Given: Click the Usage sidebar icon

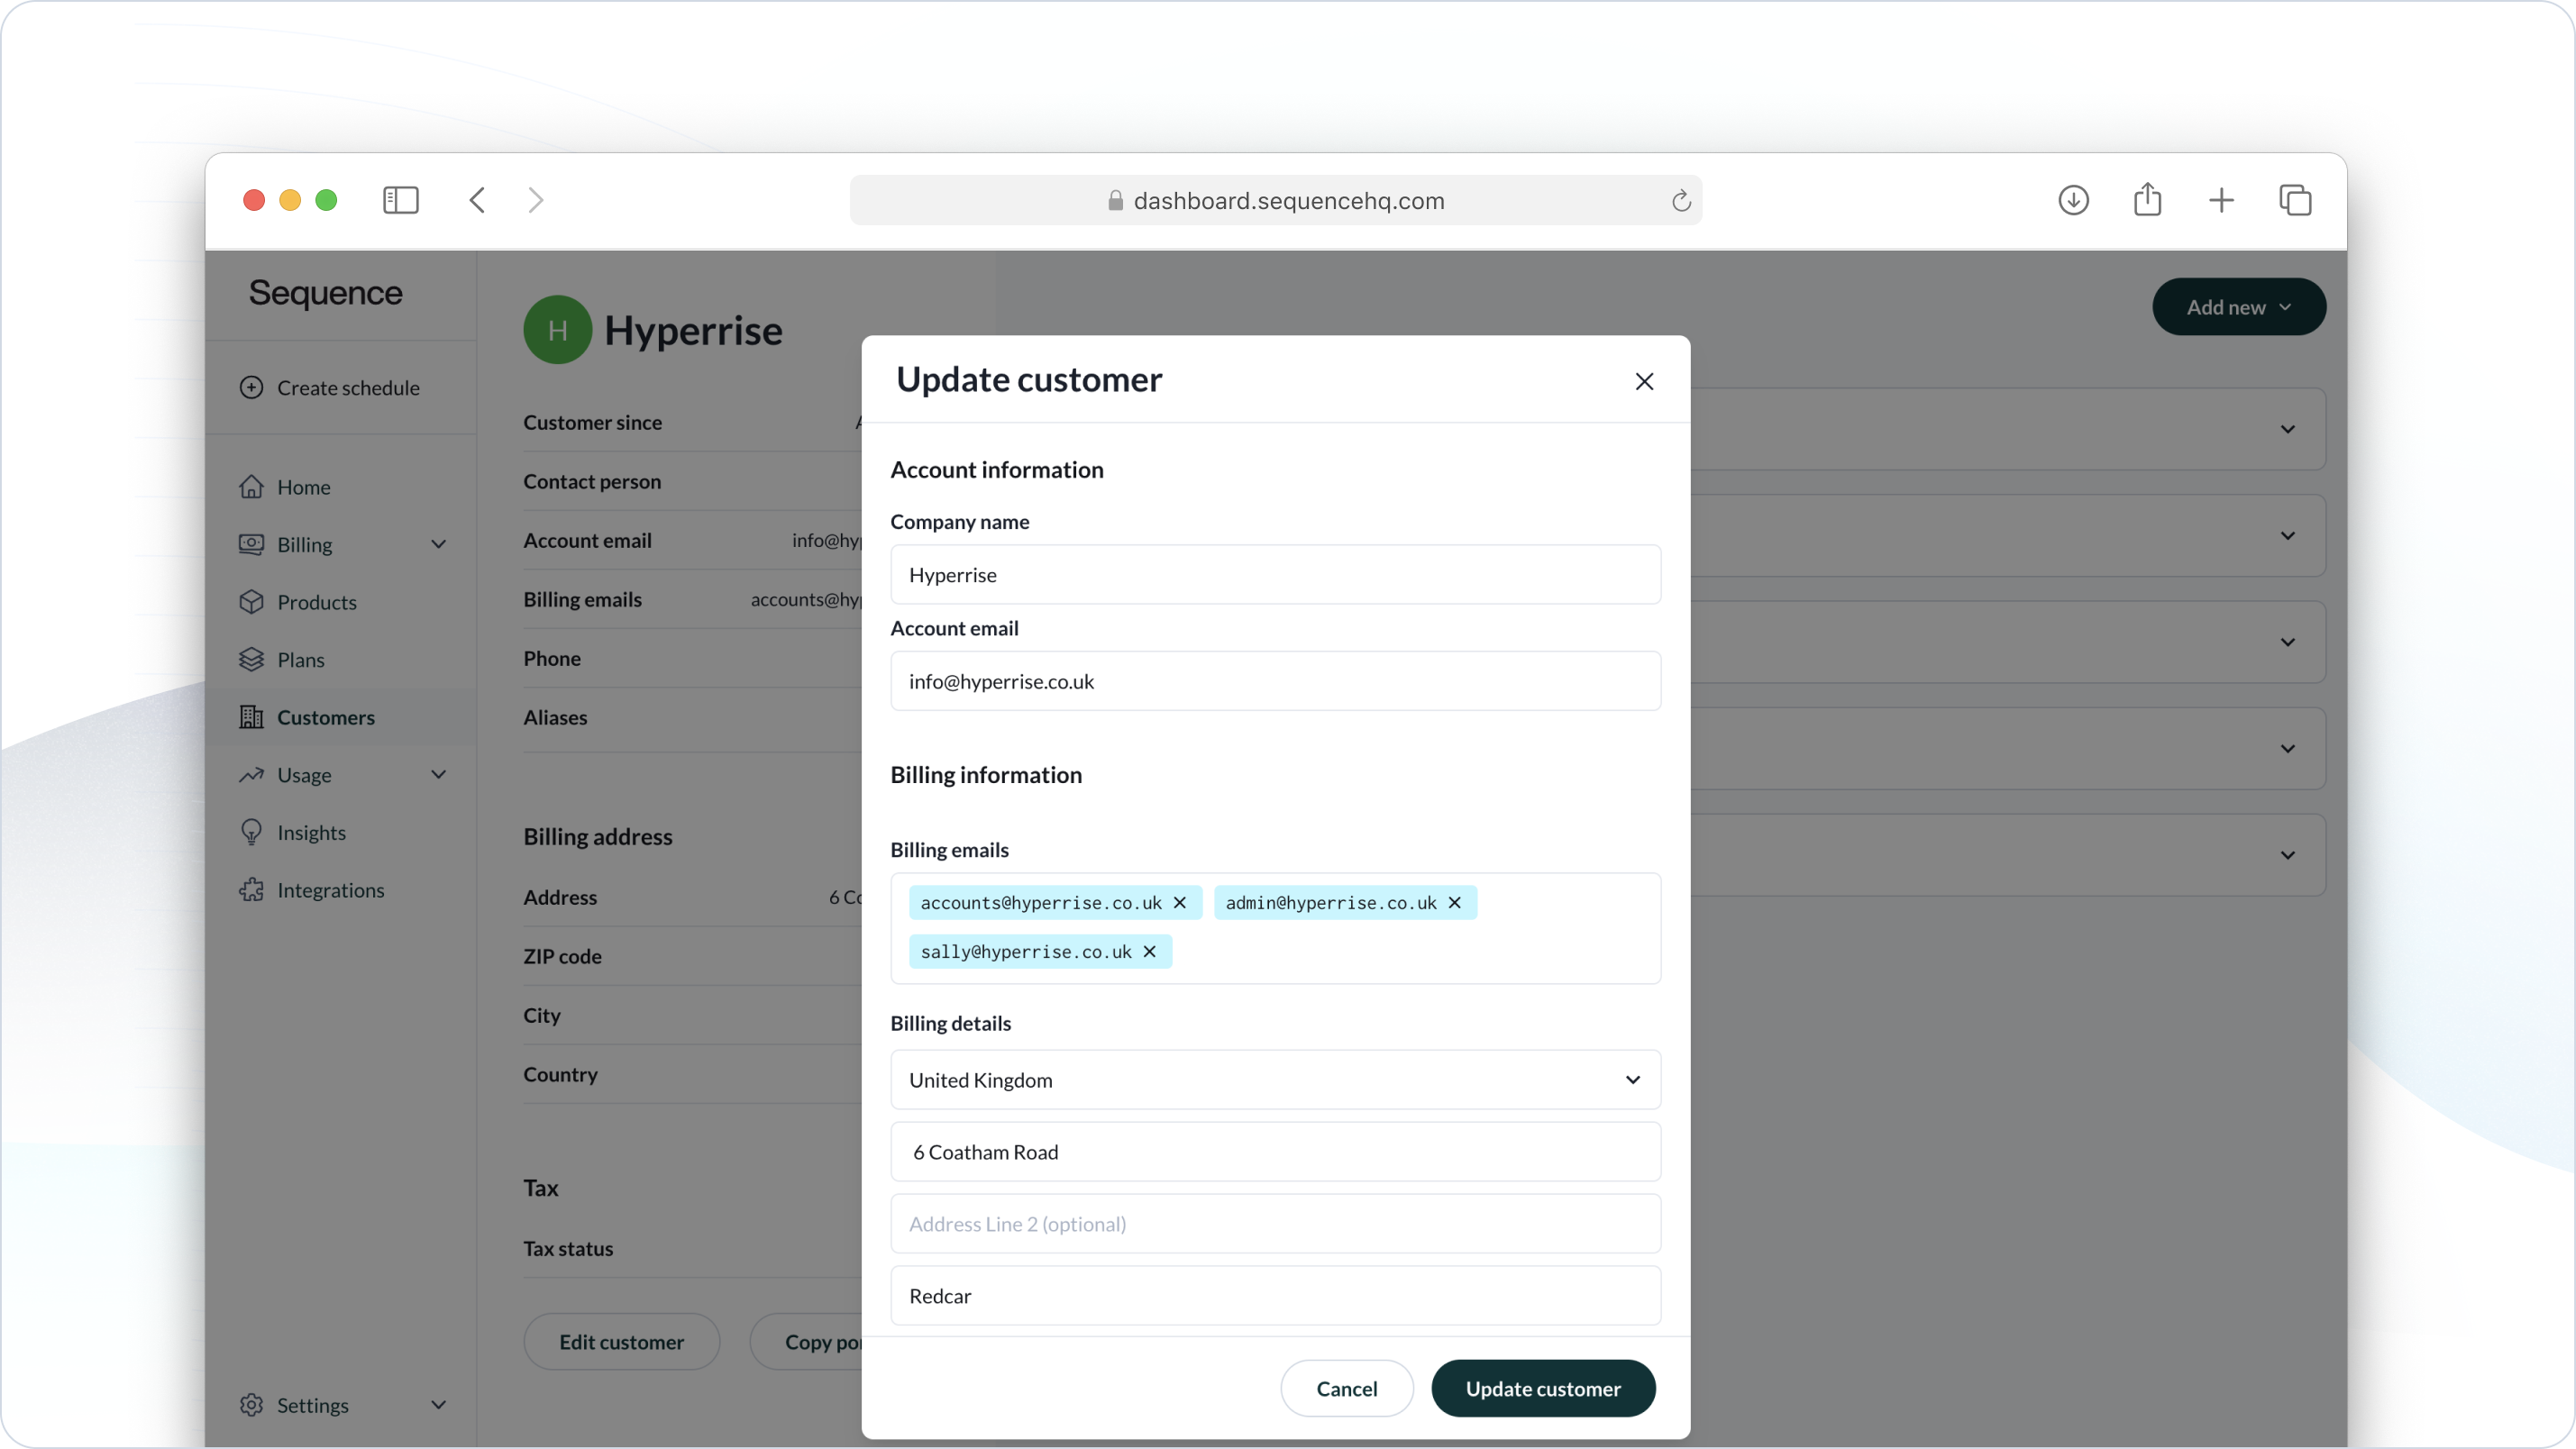Looking at the screenshot, I should coord(251,773).
